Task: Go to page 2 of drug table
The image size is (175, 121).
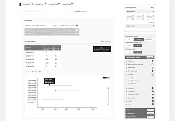Action: click(x=32, y=71)
